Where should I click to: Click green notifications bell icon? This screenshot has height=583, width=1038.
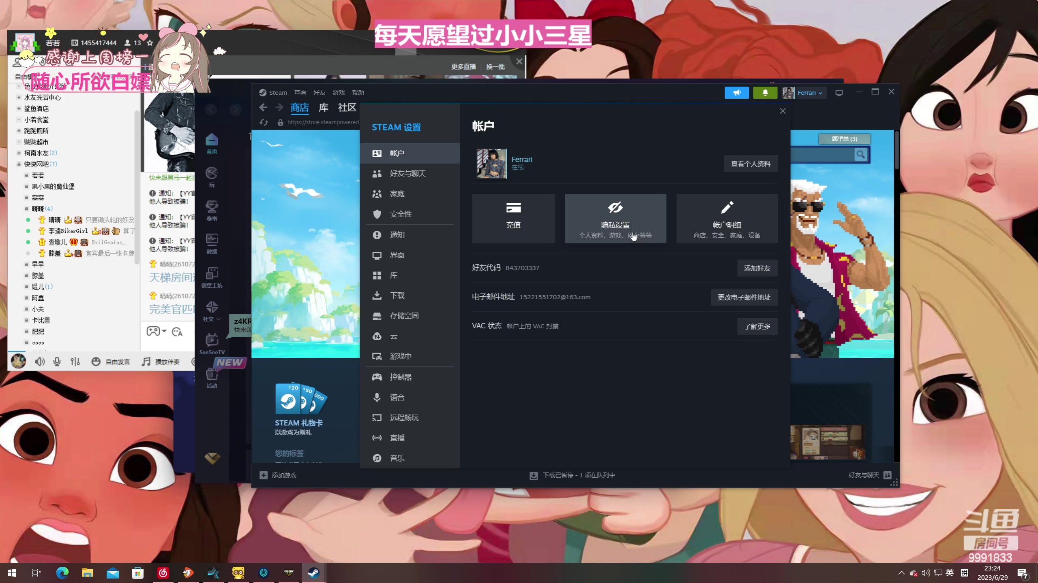click(765, 93)
